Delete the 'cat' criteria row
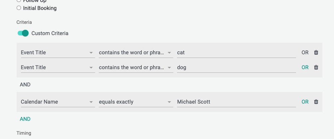334x139 pixels. click(316, 52)
